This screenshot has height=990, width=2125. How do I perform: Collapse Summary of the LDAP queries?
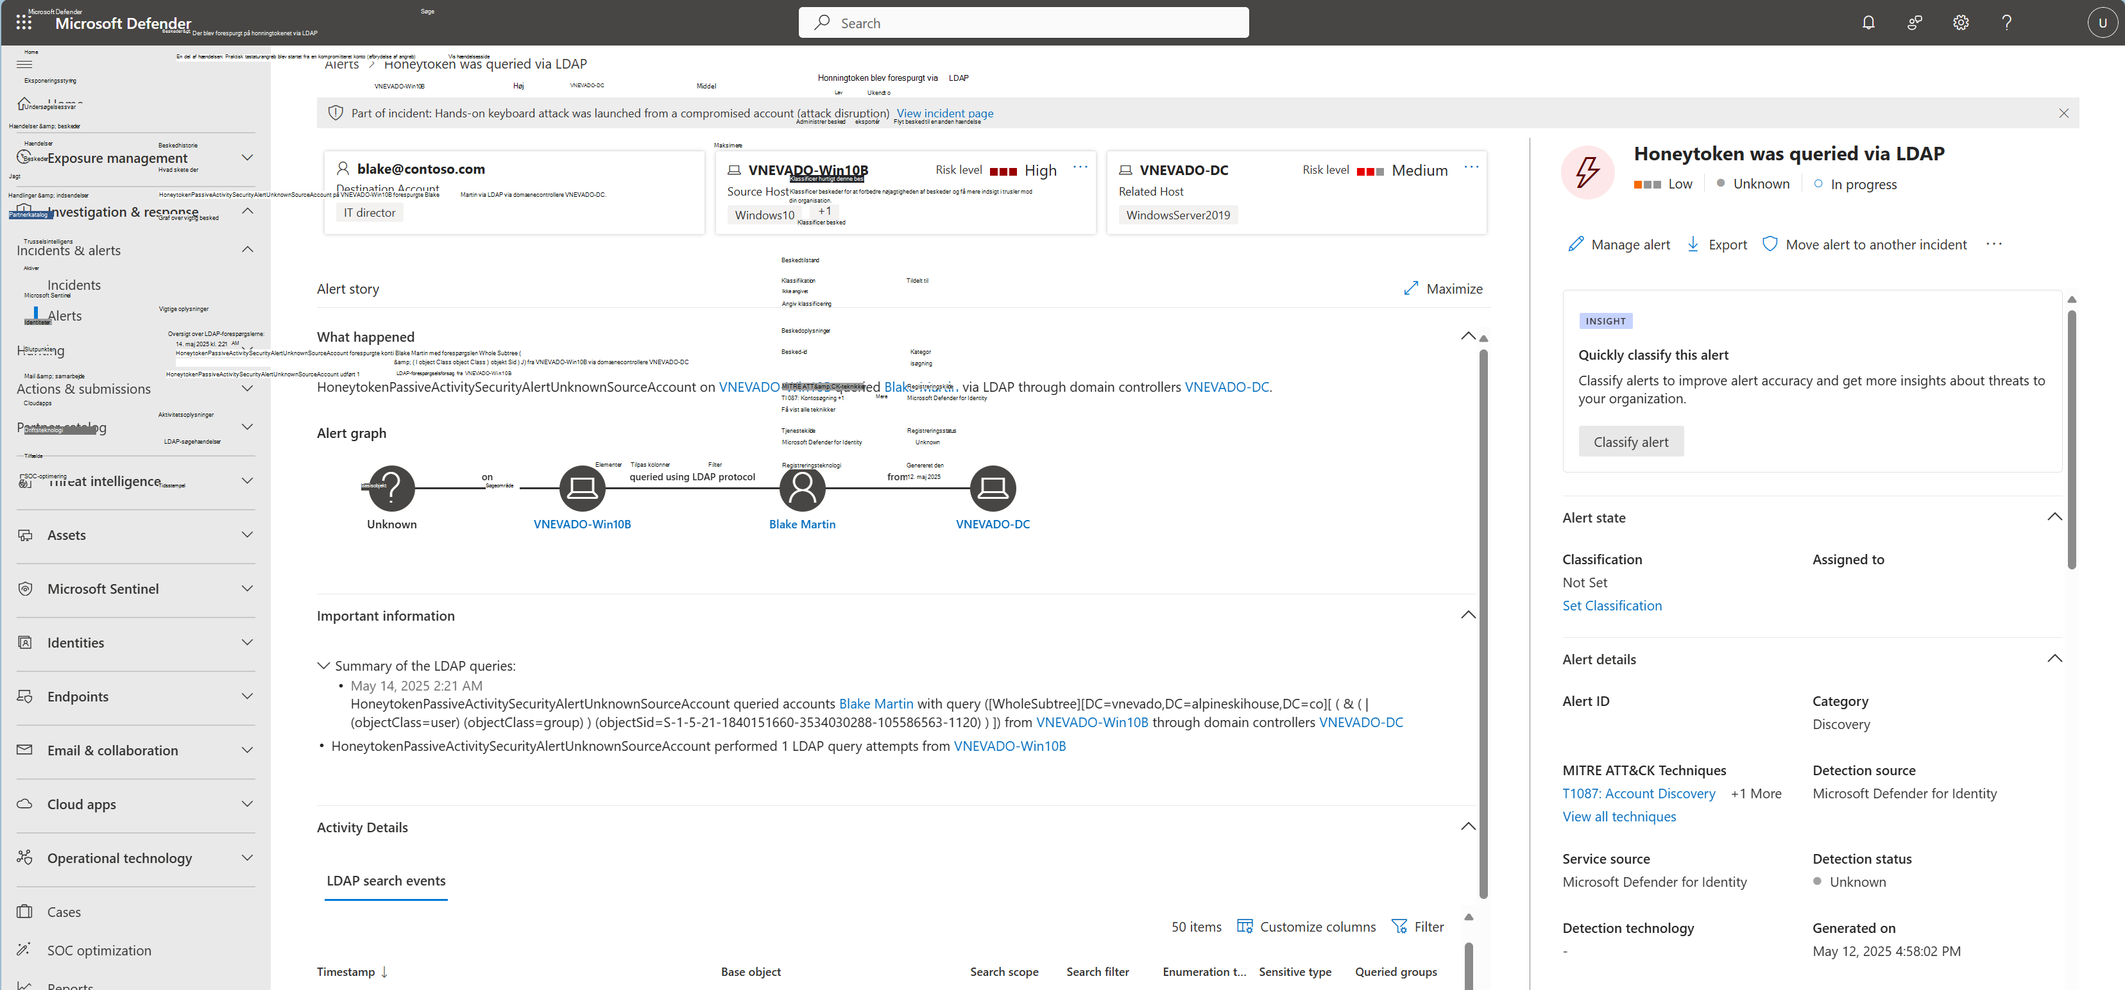(x=323, y=665)
